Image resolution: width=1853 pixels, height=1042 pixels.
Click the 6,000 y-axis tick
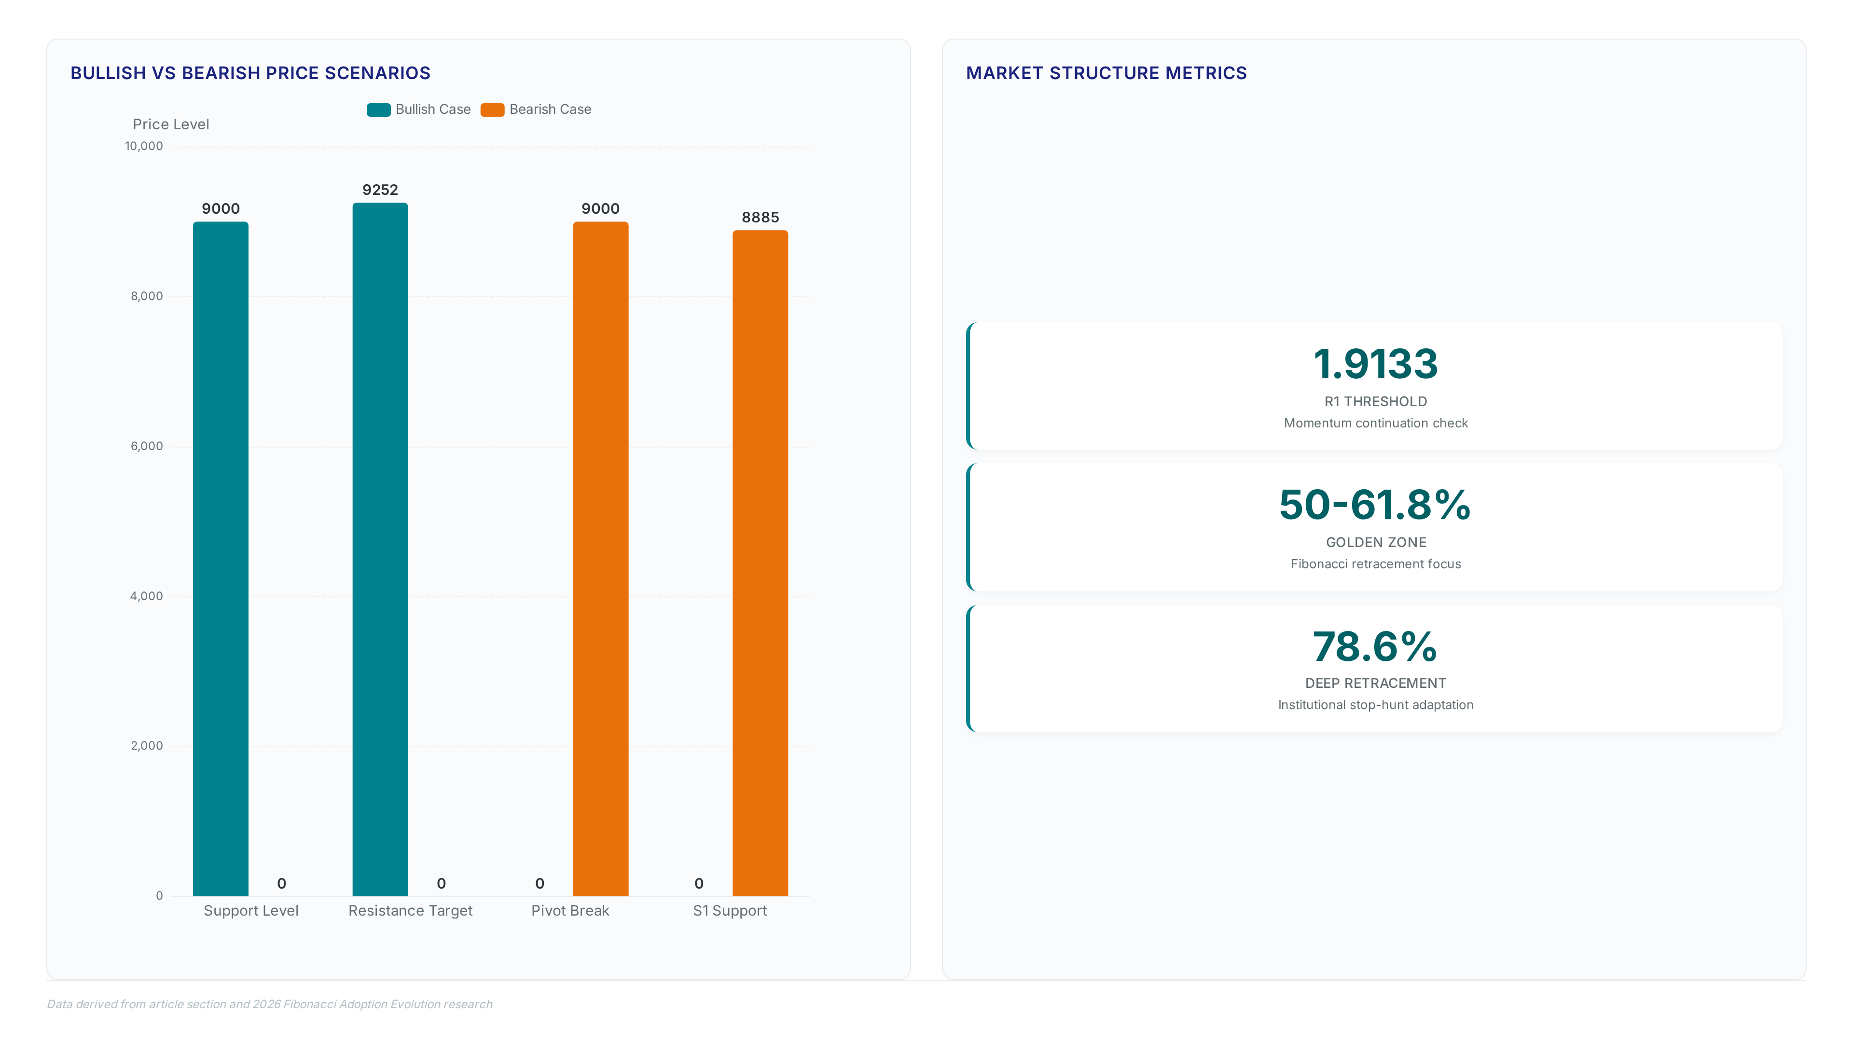(x=147, y=446)
